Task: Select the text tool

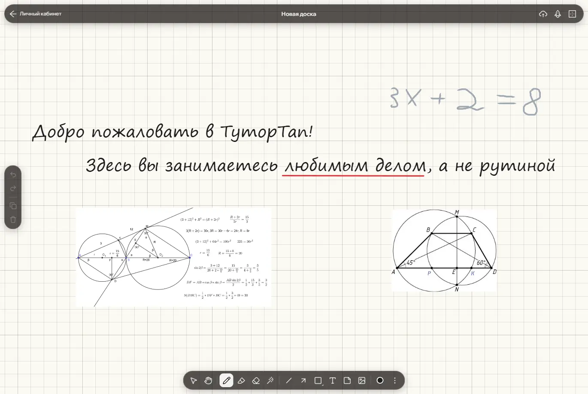Action: (x=333, y=380)
